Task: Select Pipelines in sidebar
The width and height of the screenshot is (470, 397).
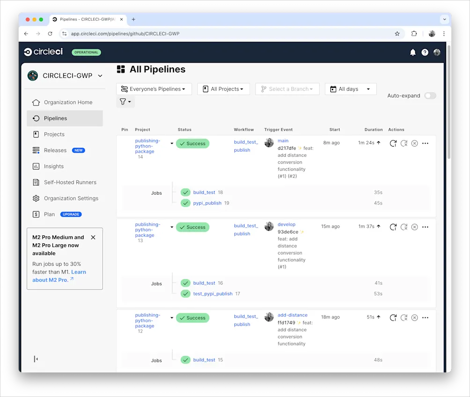Action: coord(65,118)
